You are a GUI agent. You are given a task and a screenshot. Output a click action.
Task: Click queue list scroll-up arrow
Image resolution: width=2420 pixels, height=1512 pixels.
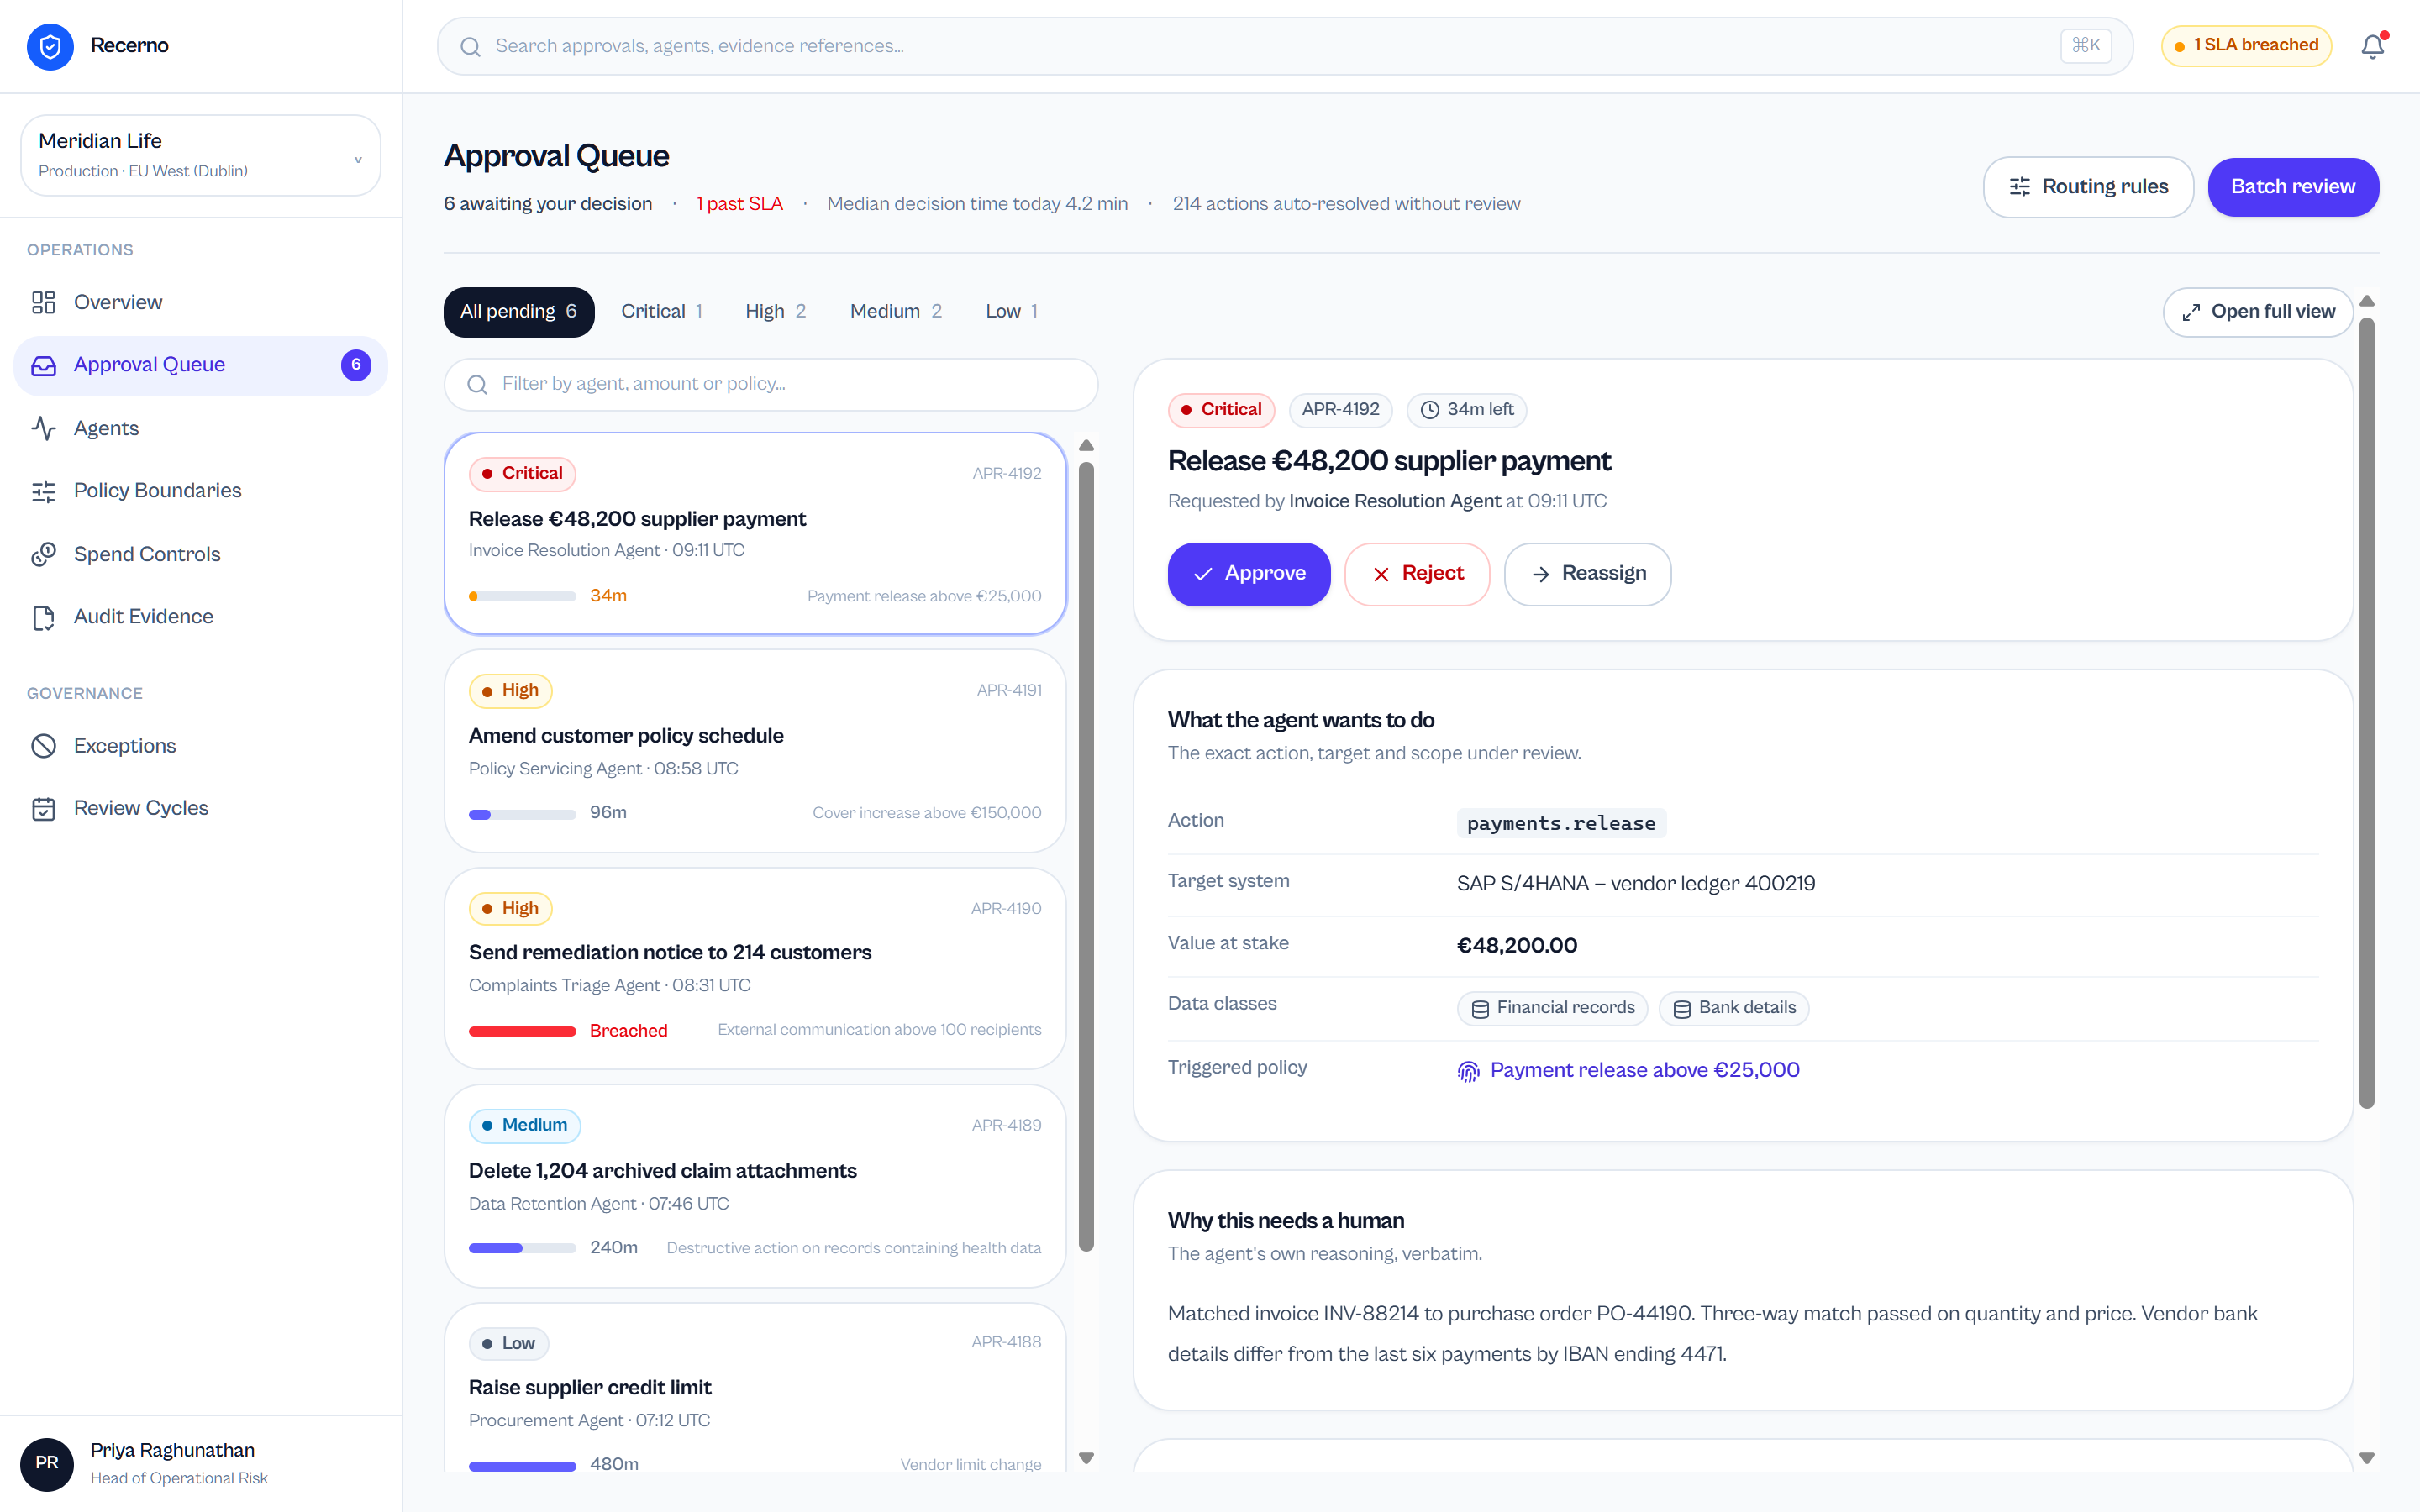click(1086, 446)
